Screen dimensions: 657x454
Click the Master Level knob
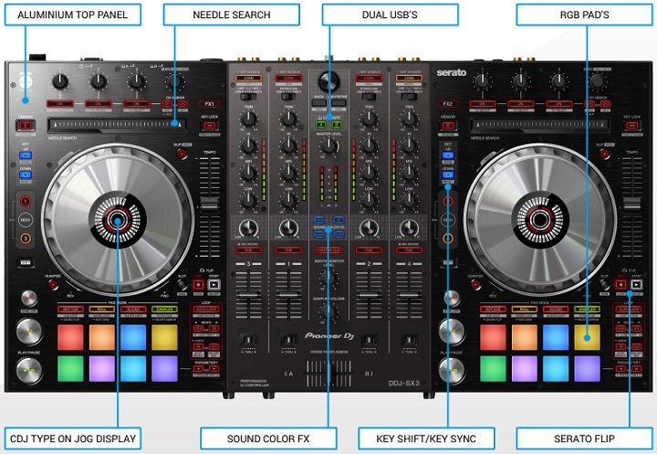328,143
